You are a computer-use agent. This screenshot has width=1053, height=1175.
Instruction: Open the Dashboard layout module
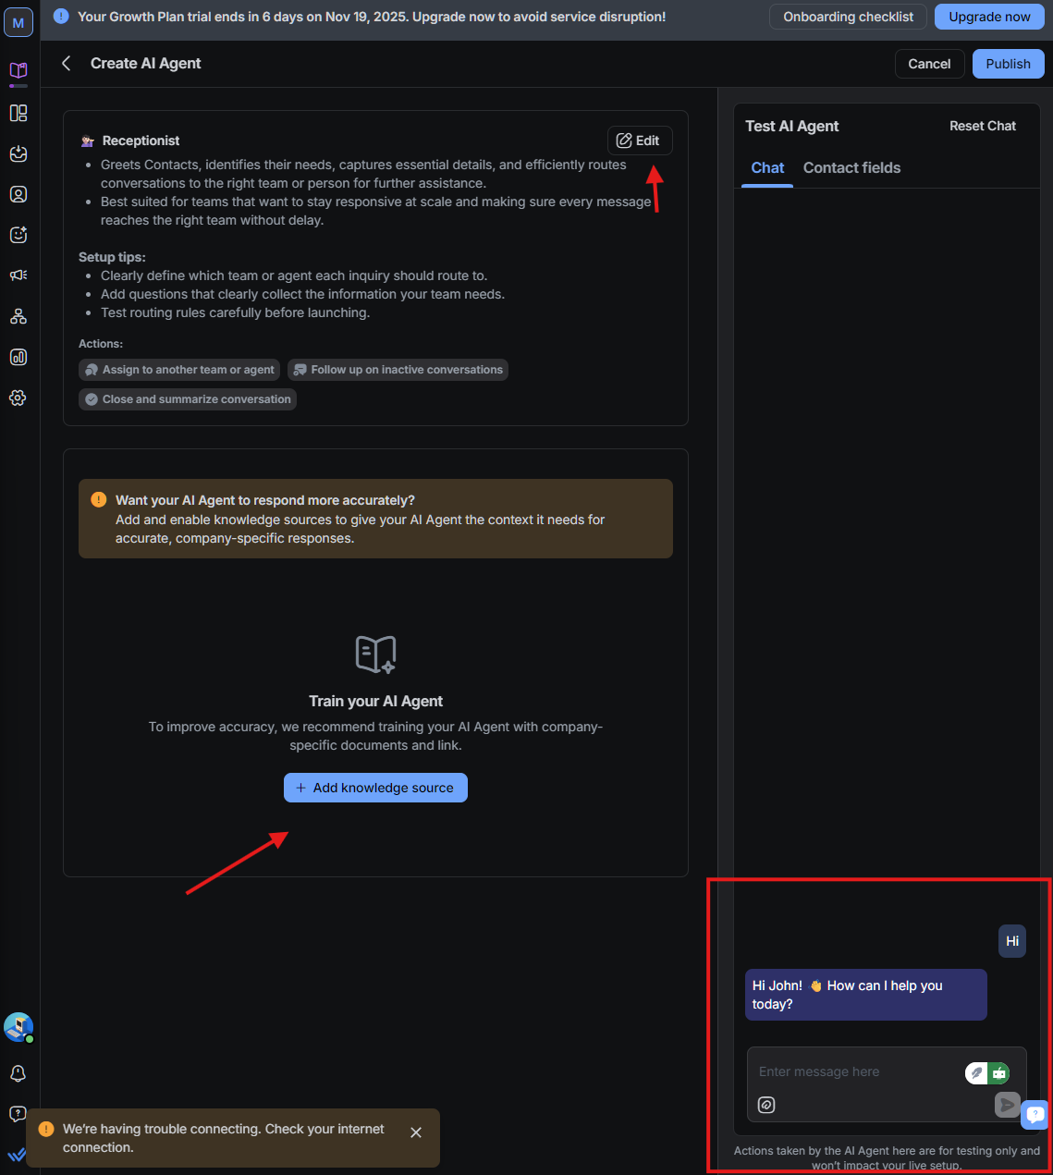tap(18, 113)
